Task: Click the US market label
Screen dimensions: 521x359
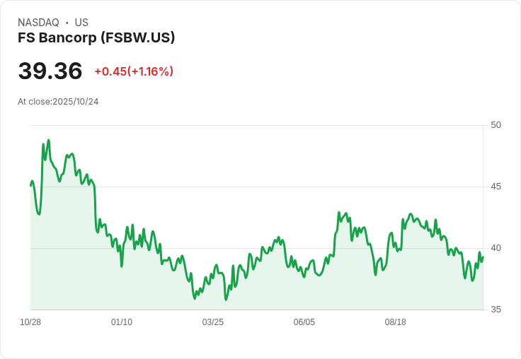Action: click(81, 23)
